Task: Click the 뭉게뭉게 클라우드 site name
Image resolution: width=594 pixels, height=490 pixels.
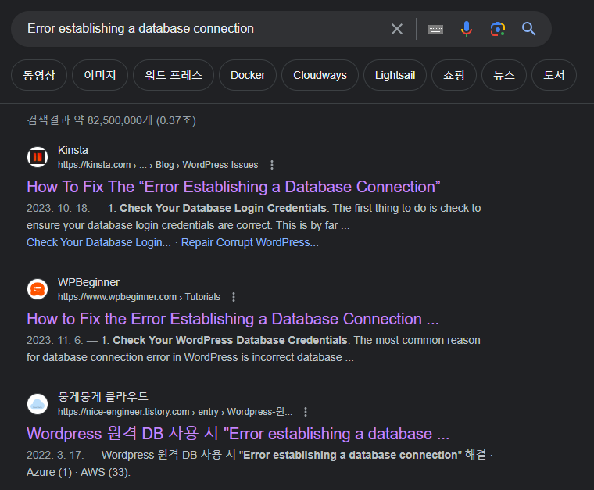Action: tap(102, 397)
